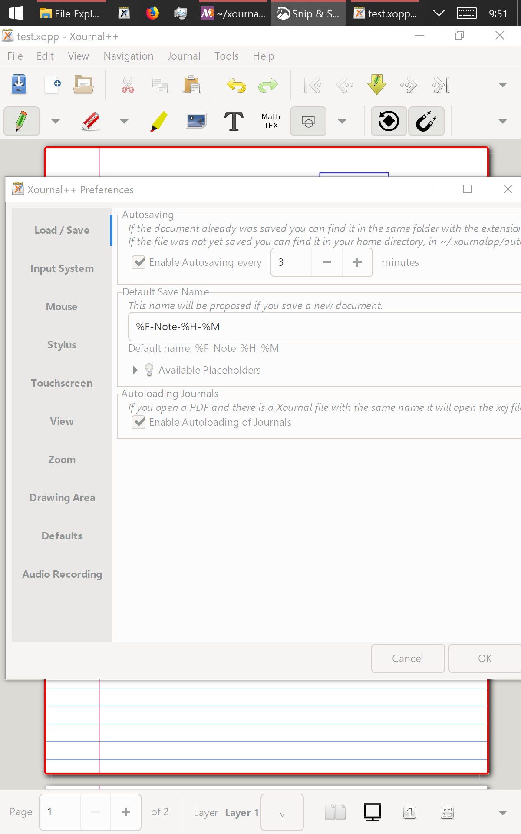Switch to Audio Recording preferences tab
The height and width of the screenshot is (834, 521).
(x=62, y=574)
